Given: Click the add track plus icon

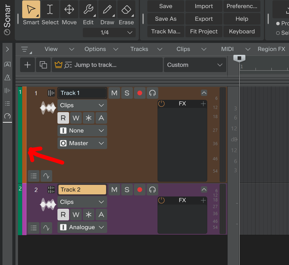Looking at the screenshot, I should tap(27, 65).
